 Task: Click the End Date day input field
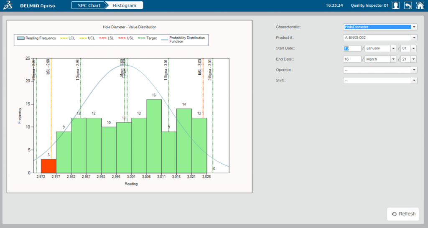point(352,59)
